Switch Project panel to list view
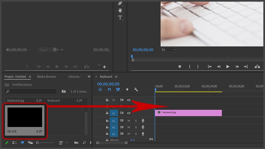Viewport: 265px width, 149px height. click(x=15, y=143)
